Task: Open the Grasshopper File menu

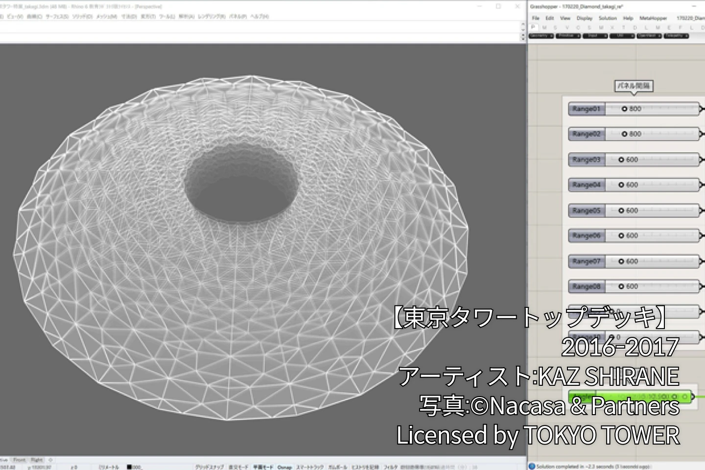Action: 536,18
